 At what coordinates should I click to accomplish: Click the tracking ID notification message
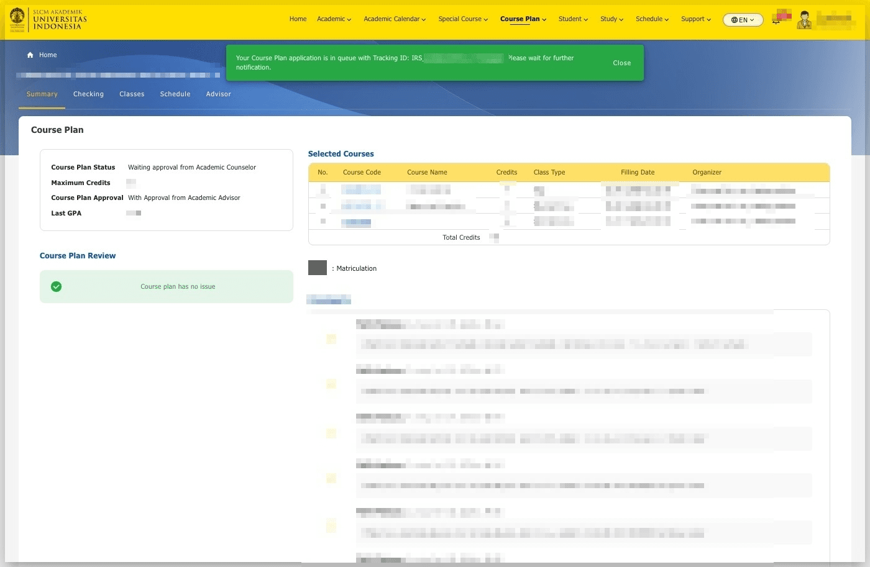click(x=405, y=63)
